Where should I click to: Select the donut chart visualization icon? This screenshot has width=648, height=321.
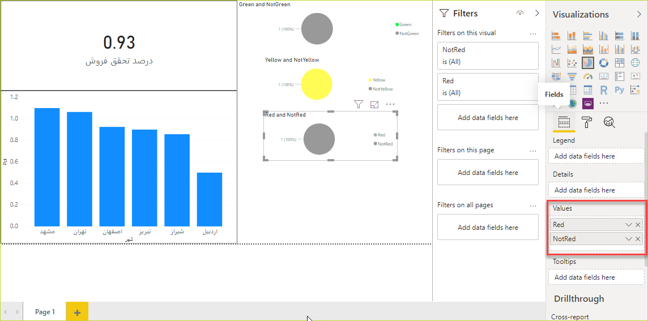coord(604,63)
